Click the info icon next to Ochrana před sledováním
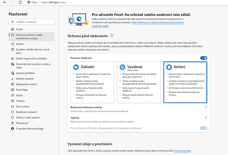 tap(112, 35)
